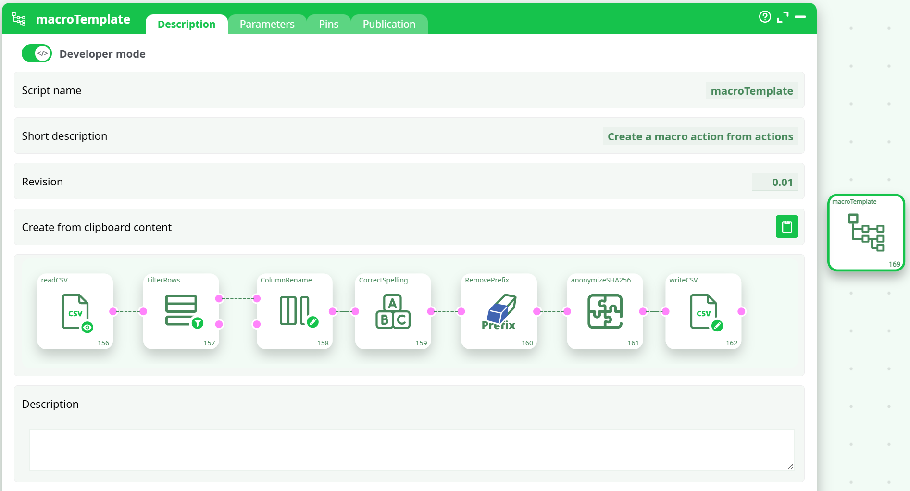Click the readCSV node icon

click(75, 312)
